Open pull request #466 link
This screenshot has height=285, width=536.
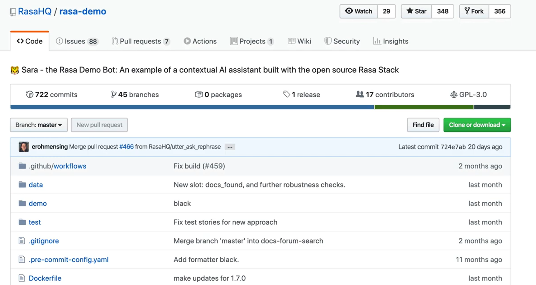(126, 147)
